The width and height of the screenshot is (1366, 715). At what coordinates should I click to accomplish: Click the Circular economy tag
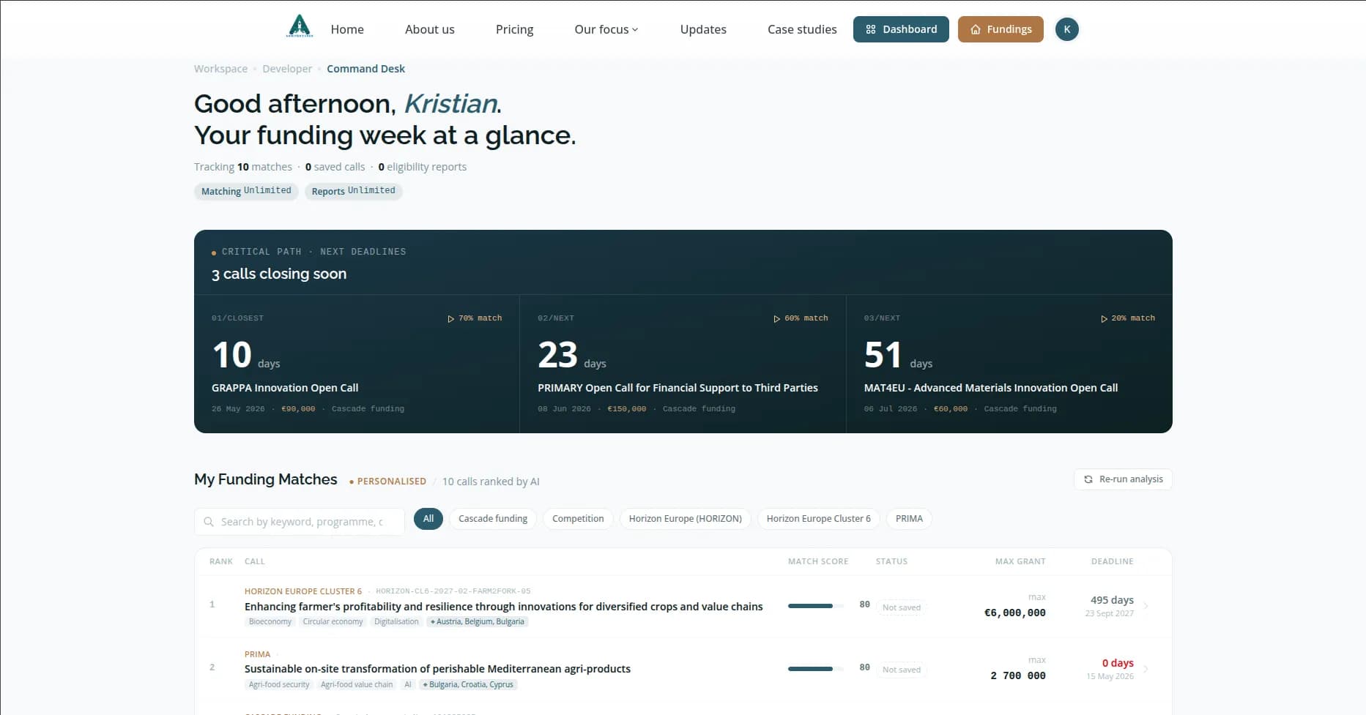coord(333,622)
